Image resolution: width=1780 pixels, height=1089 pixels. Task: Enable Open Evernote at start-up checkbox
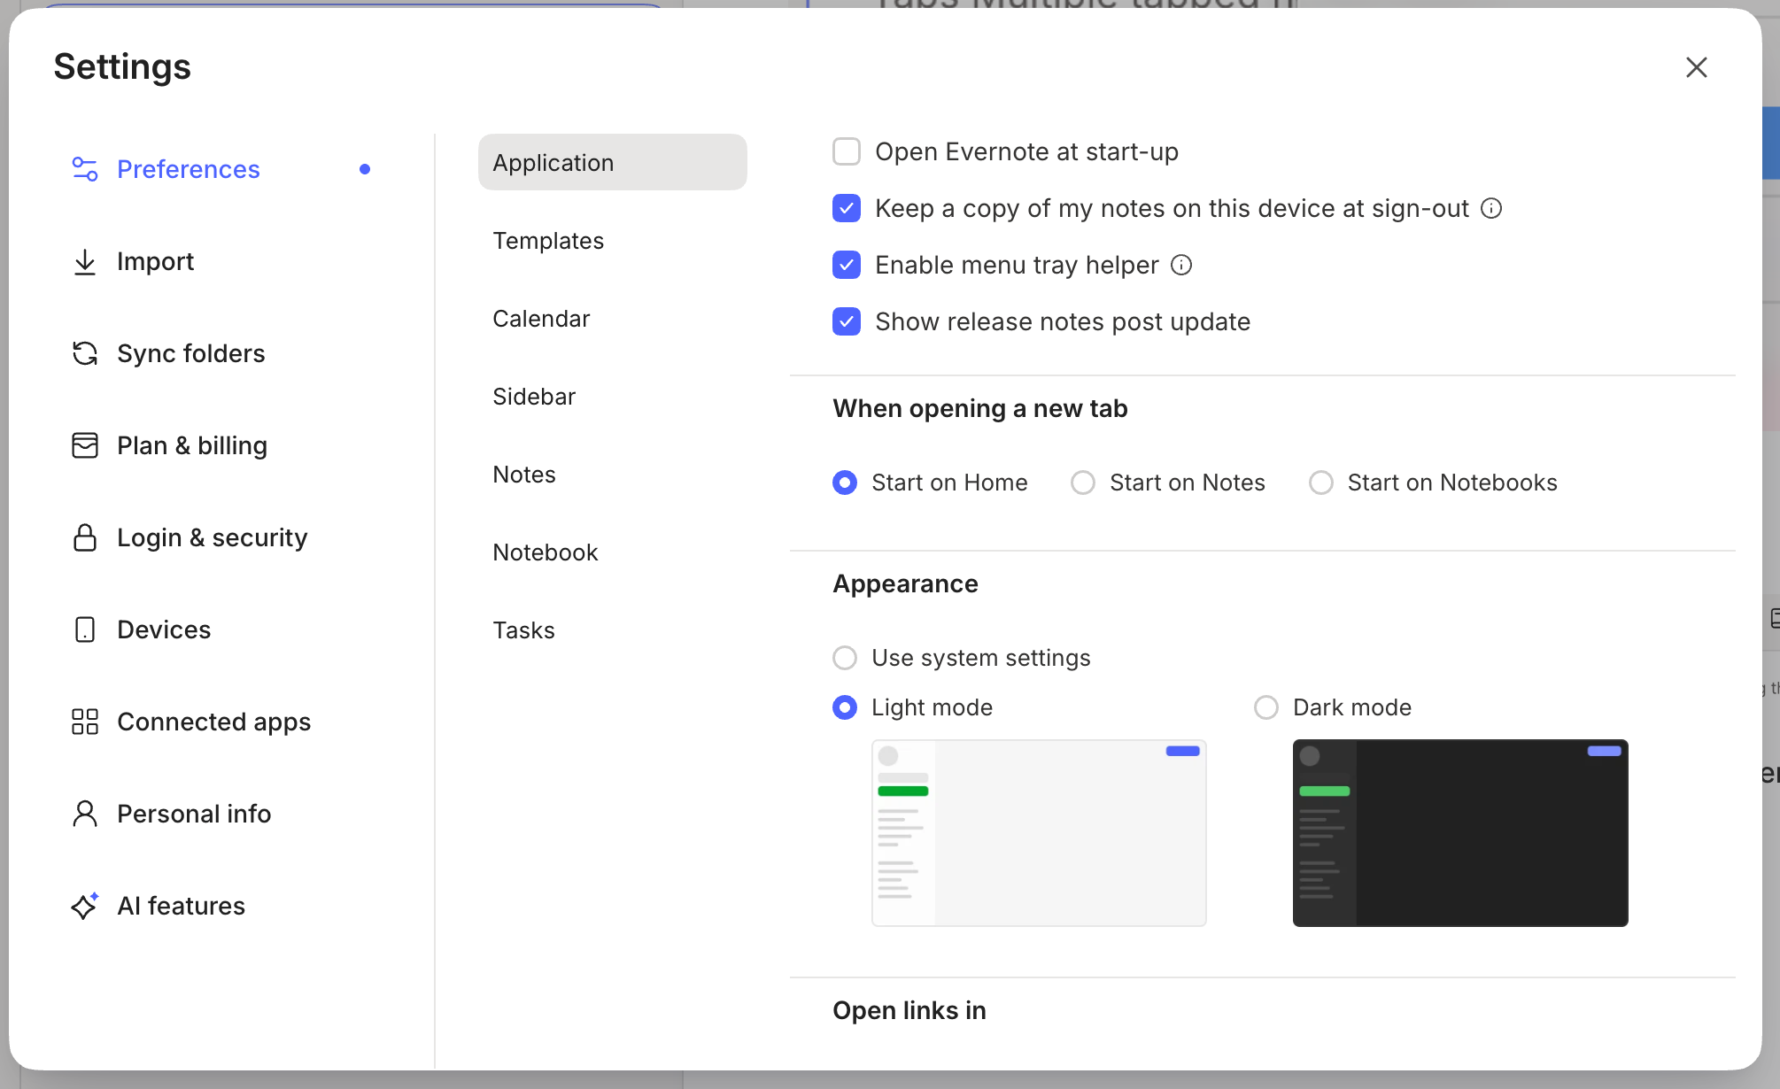click(847, 151)
